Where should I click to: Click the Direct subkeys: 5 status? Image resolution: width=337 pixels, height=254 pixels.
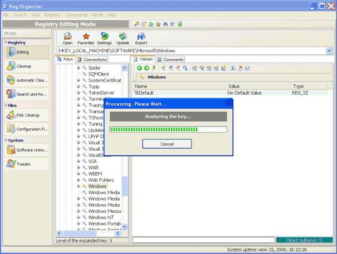tap(304, 240)
